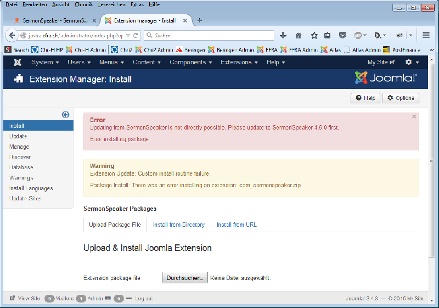
Task: Open Update Sites in the sidebar
Action: (x=25, y=199)
